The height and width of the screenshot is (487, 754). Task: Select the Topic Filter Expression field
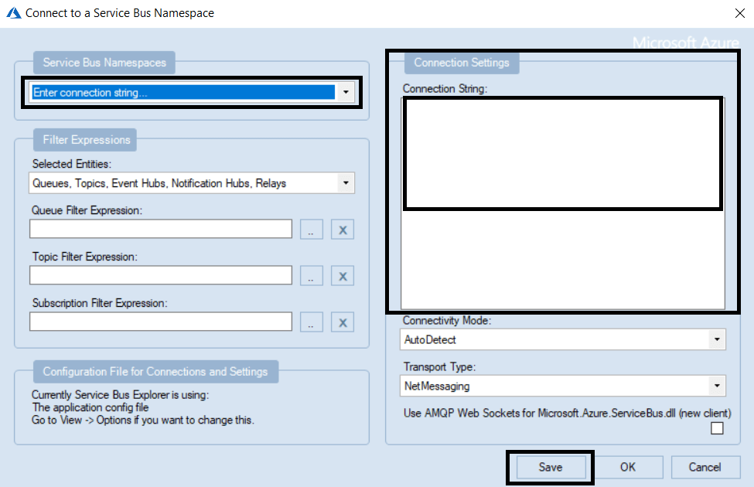click(160, 275)
